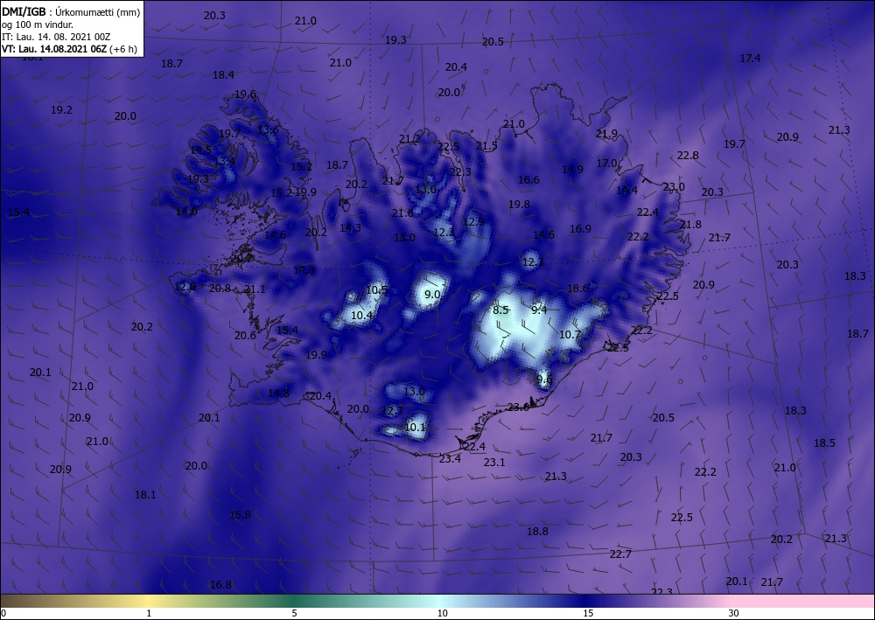Select the 16.6 map value
875x620 pixels.
pos(528,179)
